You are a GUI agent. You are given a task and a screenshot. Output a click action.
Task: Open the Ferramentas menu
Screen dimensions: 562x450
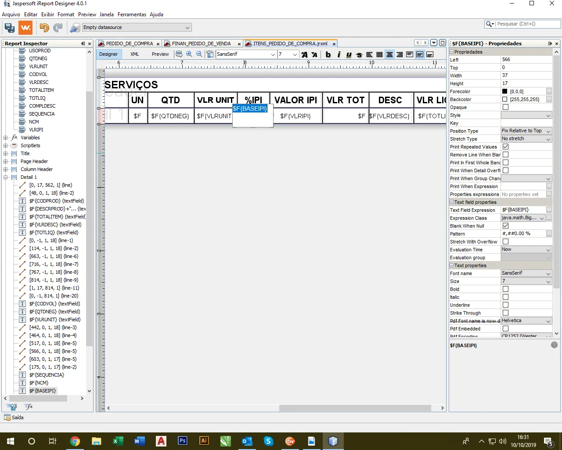click(132, 15)
